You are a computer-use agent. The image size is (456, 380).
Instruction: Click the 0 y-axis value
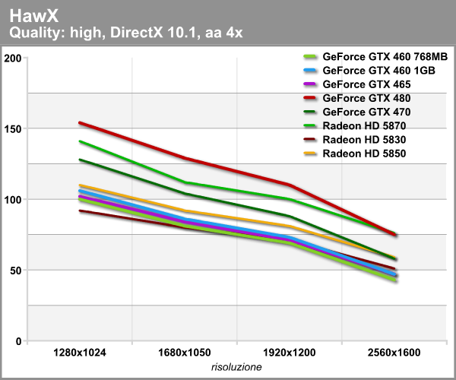click(x=19, y=341)
